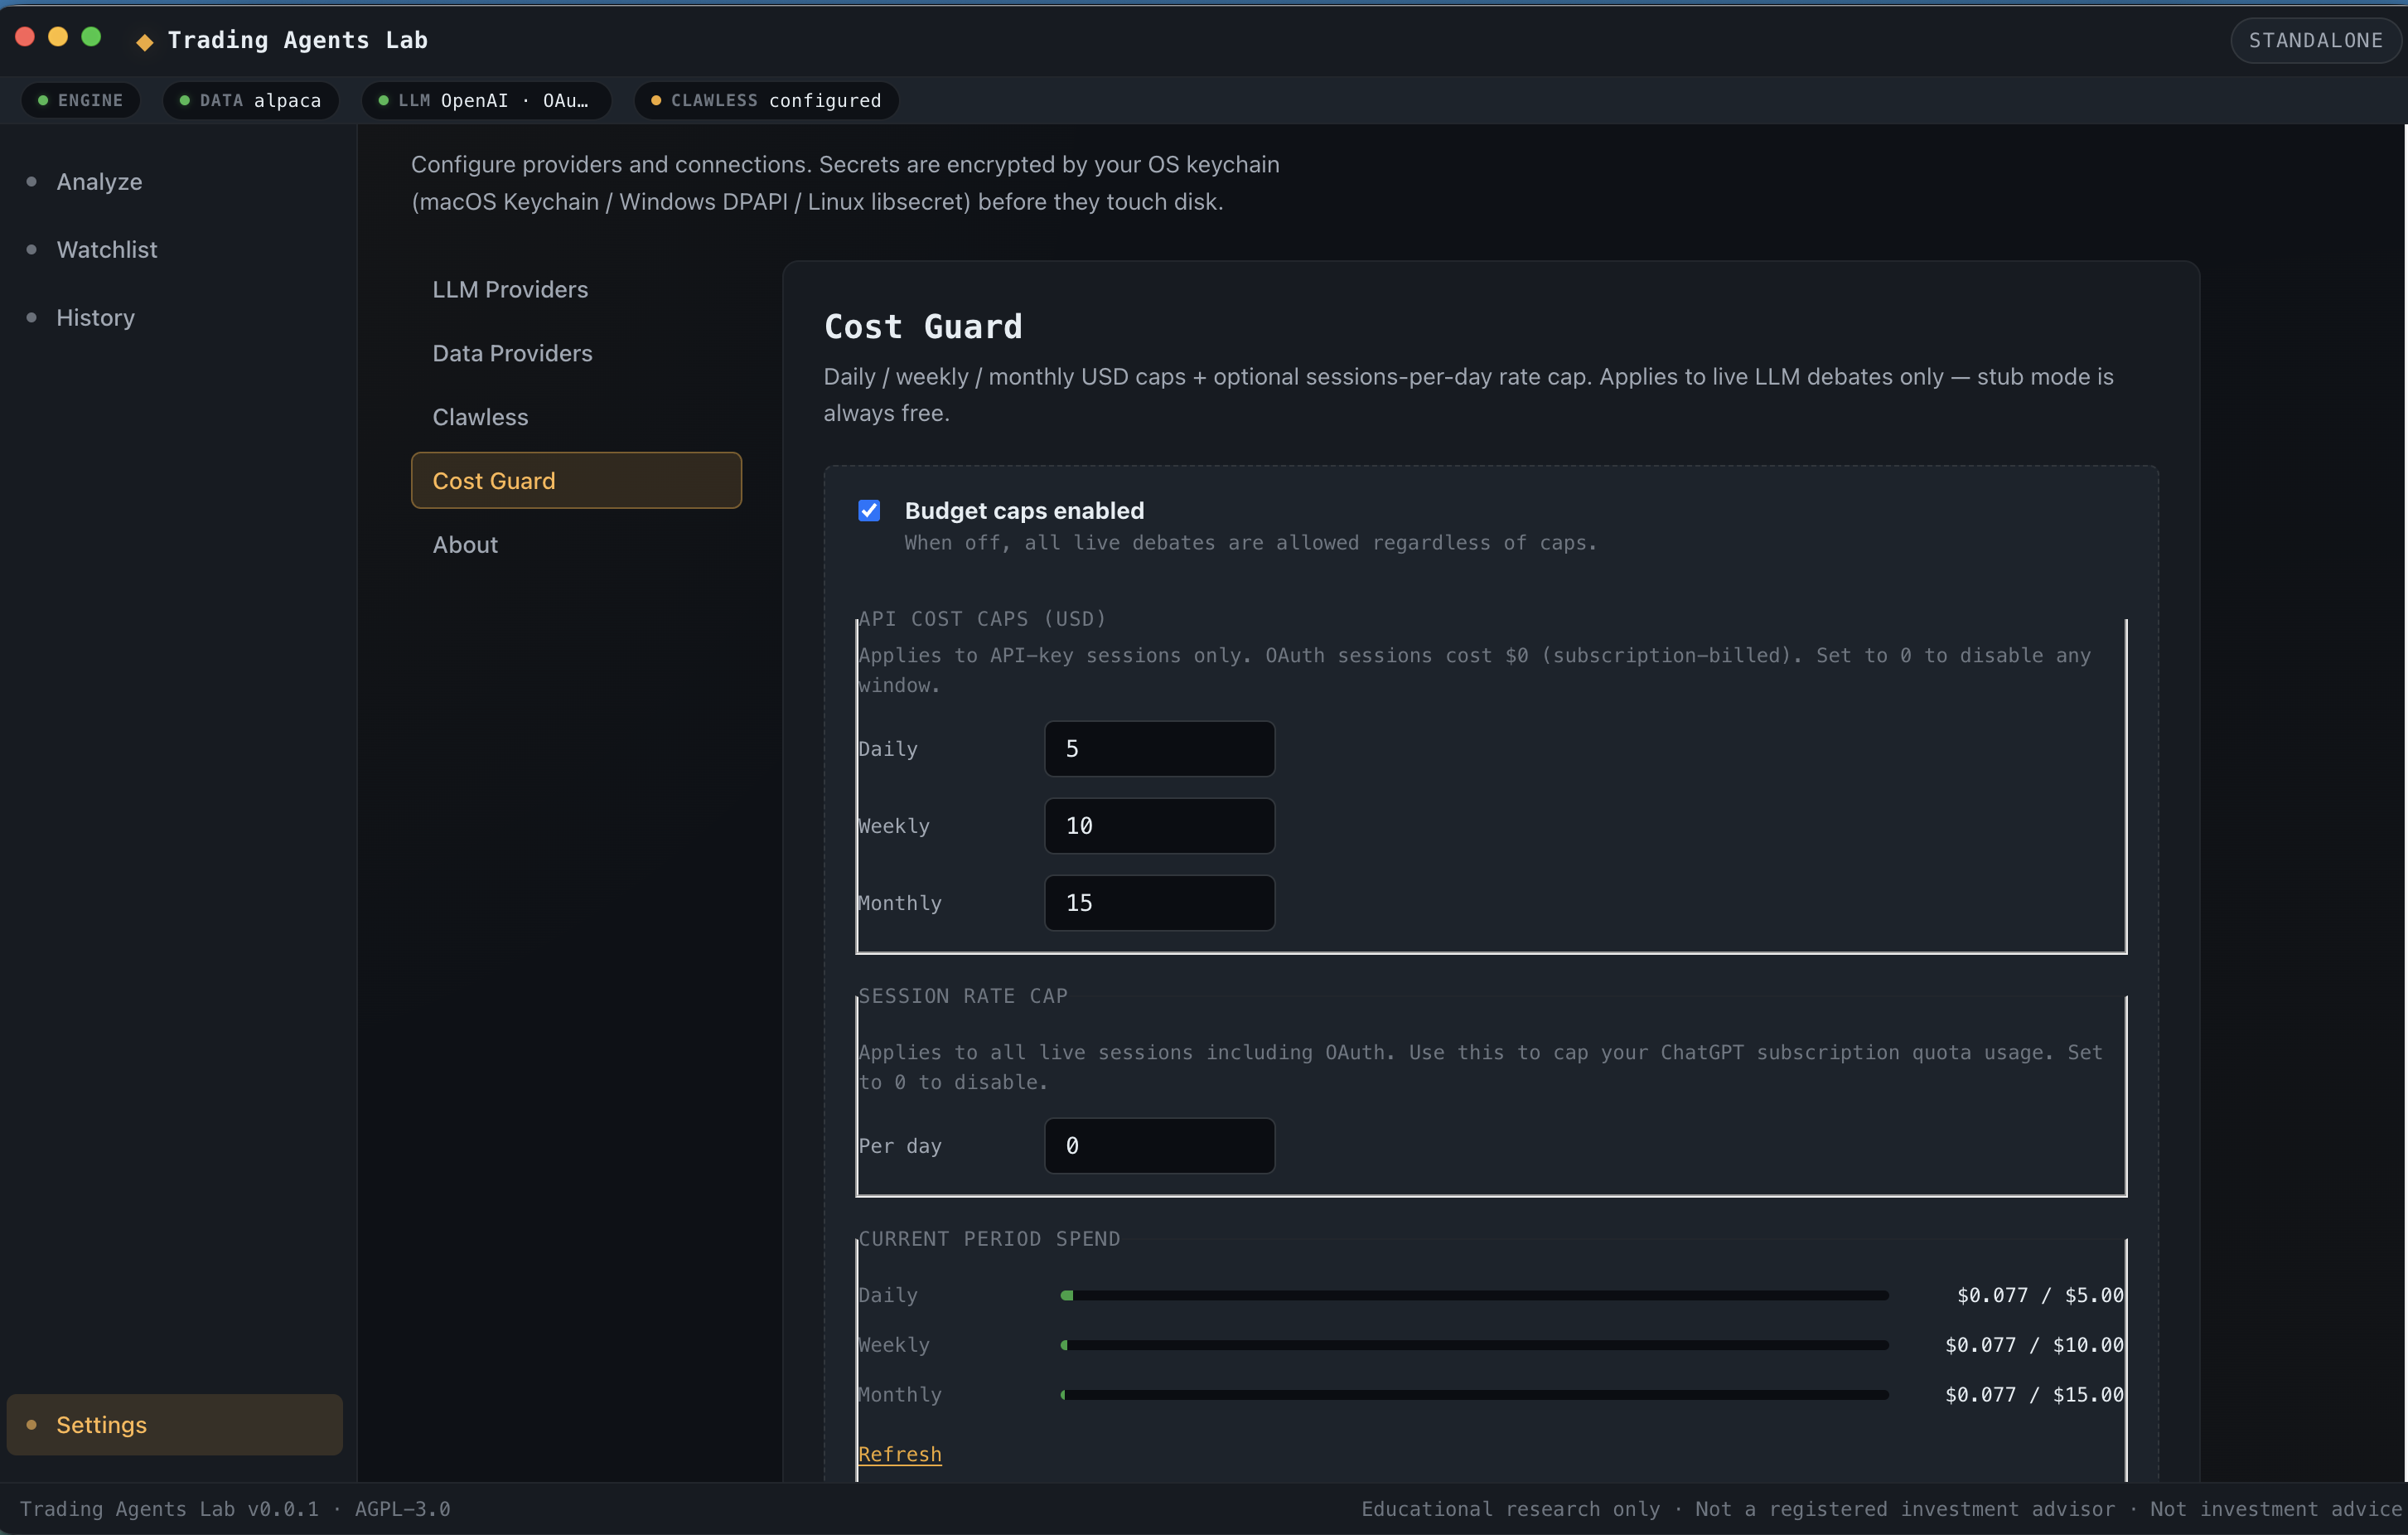Click the LLM OpenAI status pill
This screenshot has width=2408, height=1535.
click(x=486, y=100)
